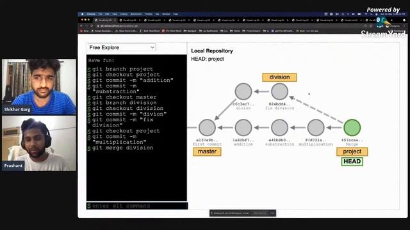Click the "HEAD: project" text
Screen dimensions: 410x230
[x=208, y=59]
